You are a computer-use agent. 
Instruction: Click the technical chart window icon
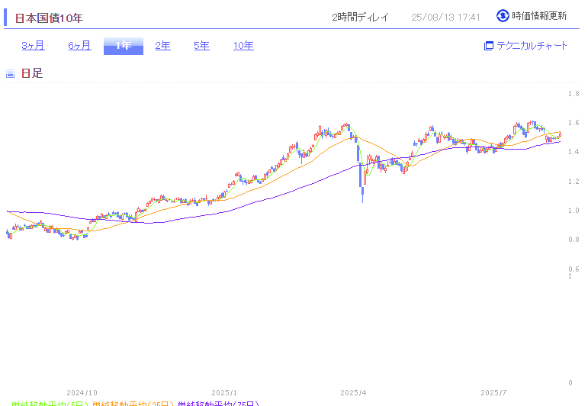[488, 46]
